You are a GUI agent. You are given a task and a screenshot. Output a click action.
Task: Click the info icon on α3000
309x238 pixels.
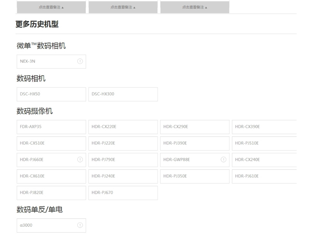80,225
